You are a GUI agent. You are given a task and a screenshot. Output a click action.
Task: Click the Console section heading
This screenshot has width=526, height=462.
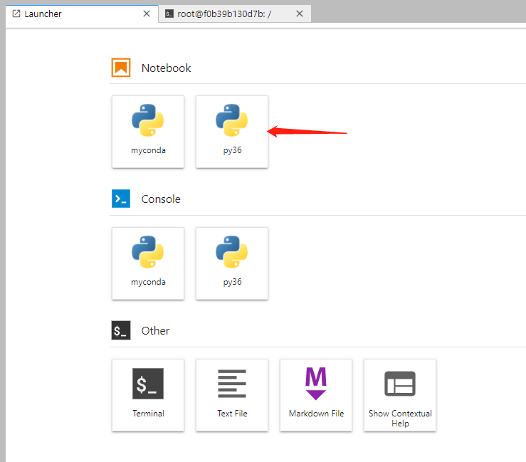tap(161, 199)
